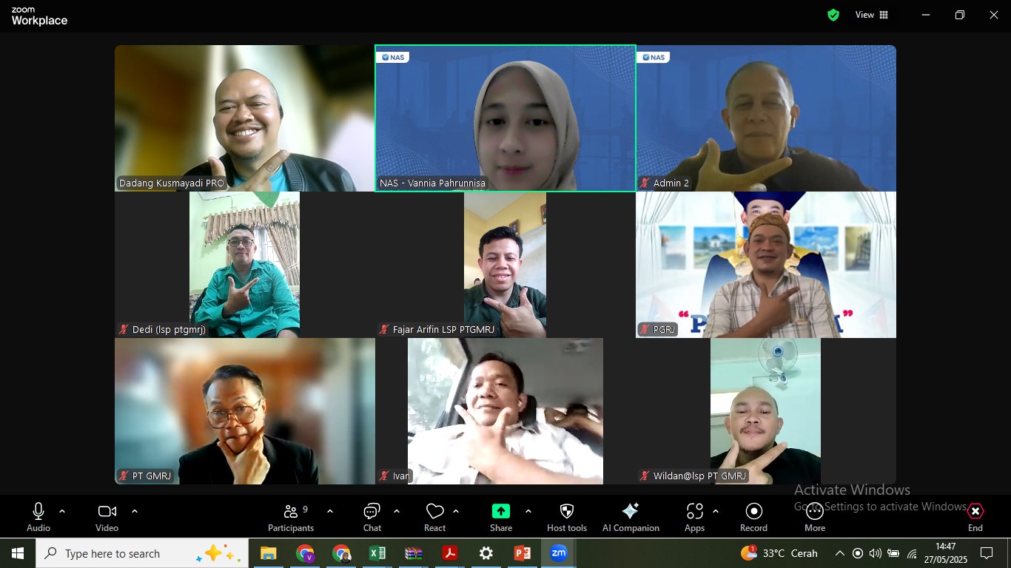Click the name label "Dadang Kusmayadi PRO"
This screenshot has width=1011, height=568.
pyautogui.click(x=172, y=183)
